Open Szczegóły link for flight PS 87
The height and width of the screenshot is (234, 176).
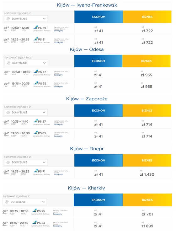click(58, 125)
